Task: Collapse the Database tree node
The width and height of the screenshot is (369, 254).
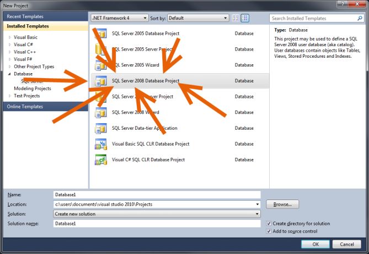Action: [9, 74]
